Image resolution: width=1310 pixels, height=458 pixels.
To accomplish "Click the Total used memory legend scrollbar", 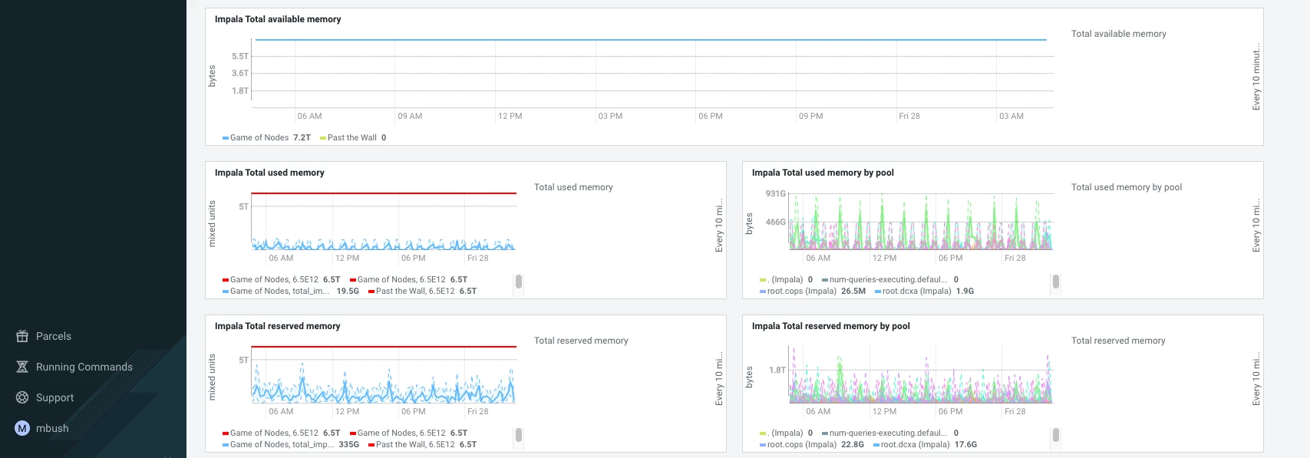I will coord(519,282).
